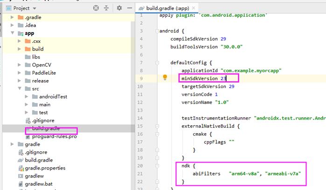Expand the OpenCV folder

point(19,65)
